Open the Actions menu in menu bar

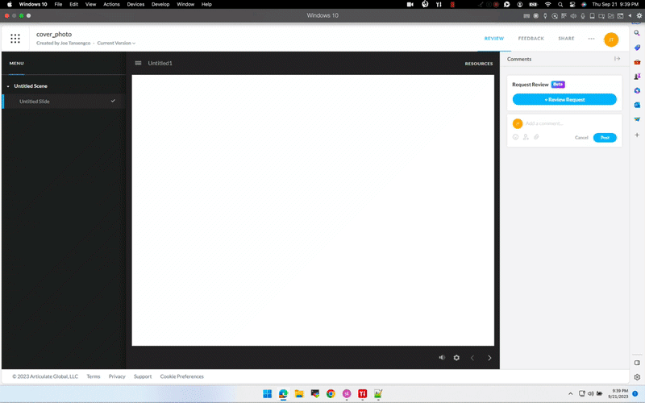point(111,4)
